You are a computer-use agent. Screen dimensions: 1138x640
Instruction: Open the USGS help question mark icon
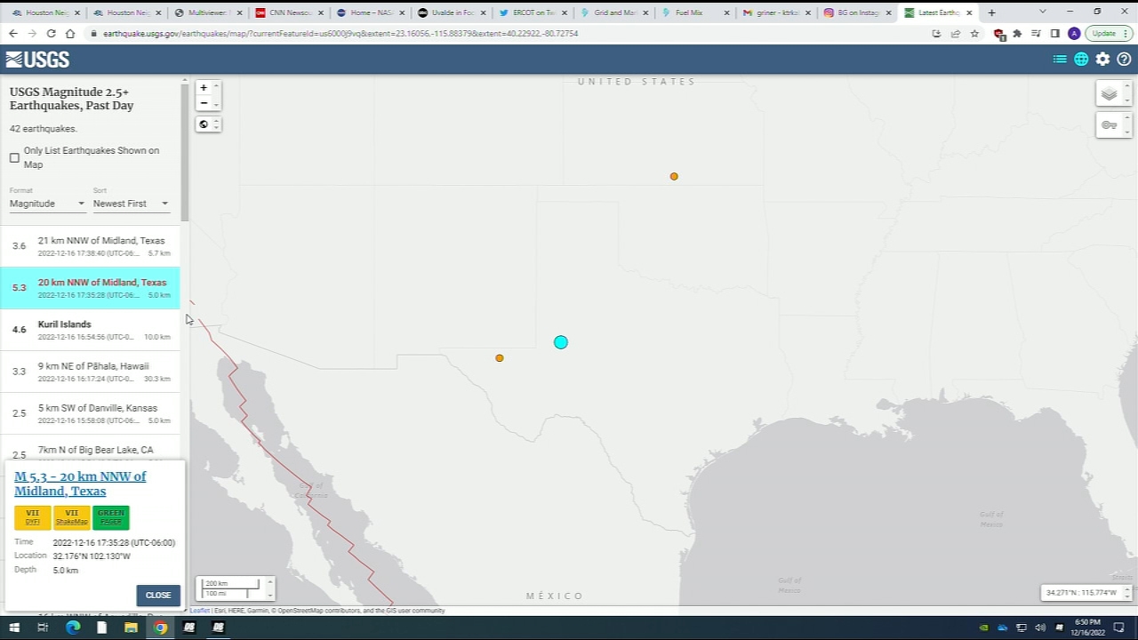point(1124,60)
